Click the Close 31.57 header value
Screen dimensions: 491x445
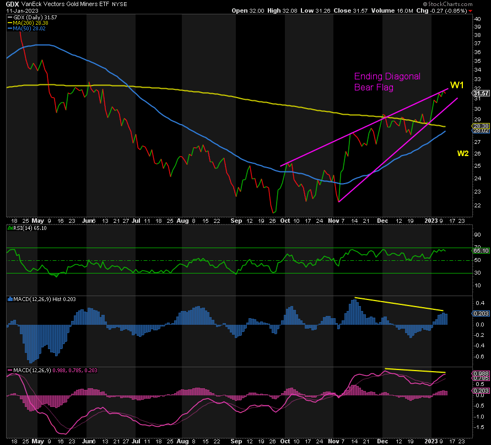coord(350,10)
